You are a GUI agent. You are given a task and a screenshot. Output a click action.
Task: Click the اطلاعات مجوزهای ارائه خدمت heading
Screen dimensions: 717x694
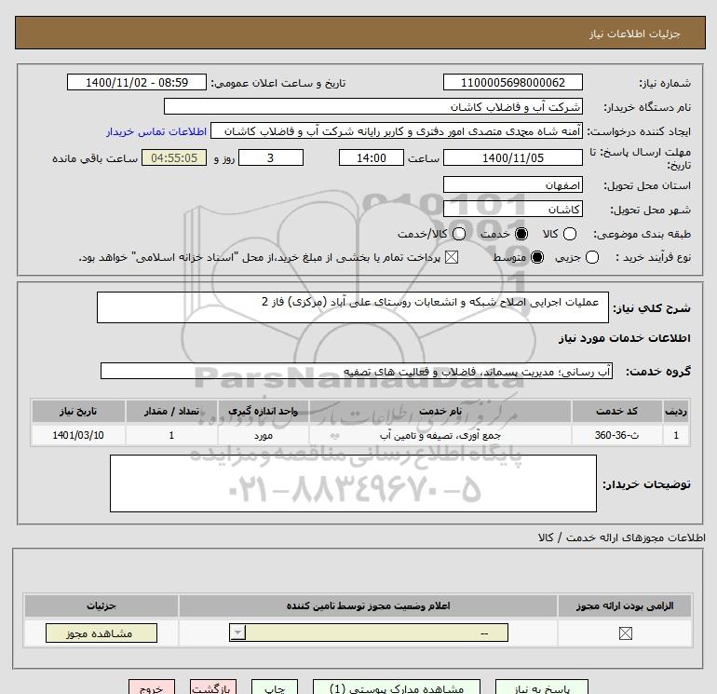[621, 538]
